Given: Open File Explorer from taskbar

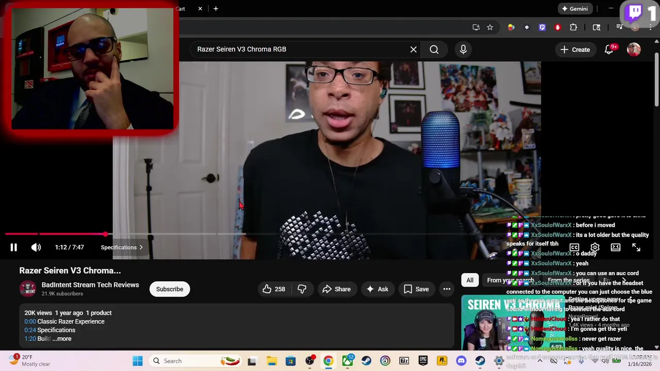Looking at the screenshot, I should [x=271, y=361].
